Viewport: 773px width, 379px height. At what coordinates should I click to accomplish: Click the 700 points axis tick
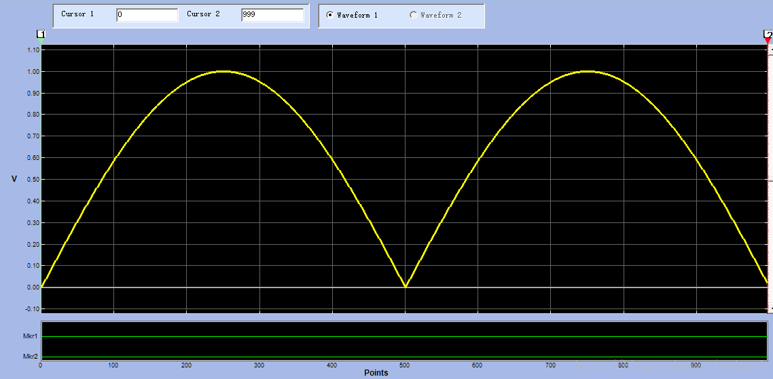click(x=550, y=365)
